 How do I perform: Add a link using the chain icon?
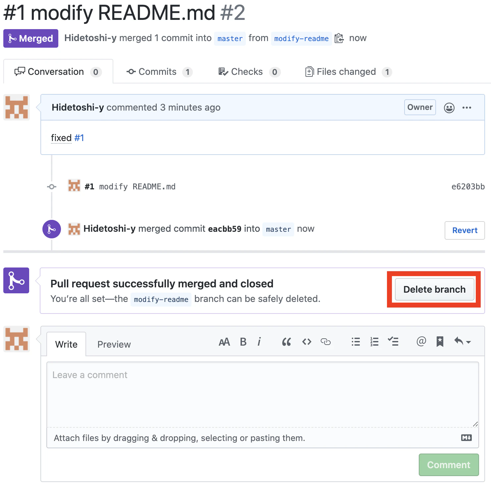[326, 342]
